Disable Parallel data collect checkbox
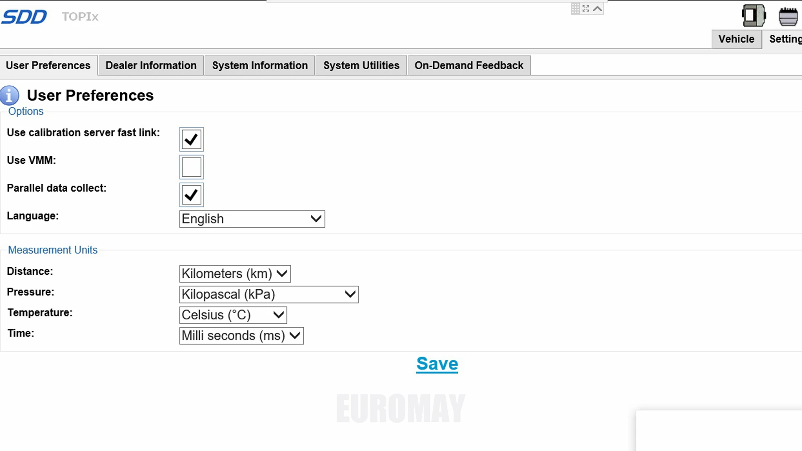The image size is (802, 451). point(191,195)
